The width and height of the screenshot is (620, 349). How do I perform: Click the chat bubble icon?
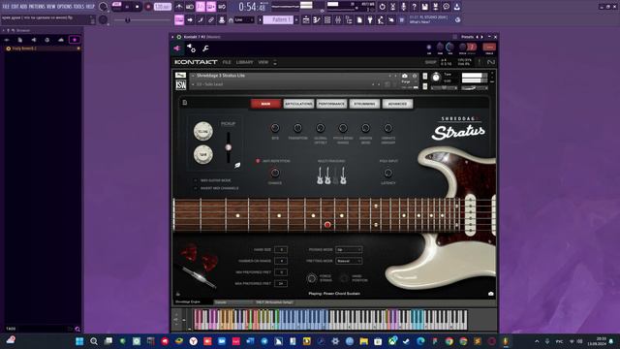point(446,7)
